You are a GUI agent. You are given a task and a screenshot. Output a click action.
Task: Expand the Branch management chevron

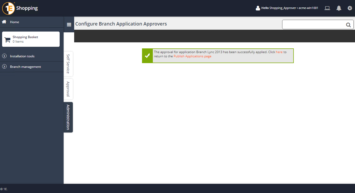(4, 67)
